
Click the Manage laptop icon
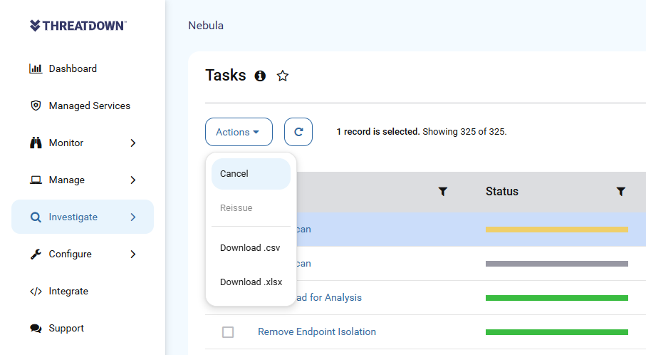point(36,180)
